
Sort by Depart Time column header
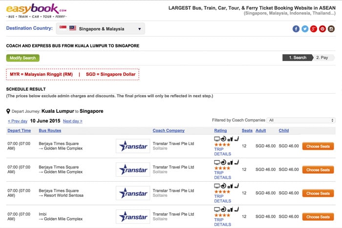(x=19, y=130)
